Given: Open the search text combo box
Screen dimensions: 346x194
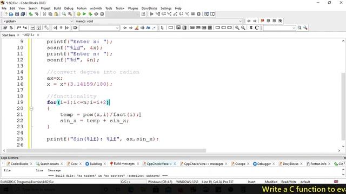Looking at the screenshot, I should (x=99, y=28).
